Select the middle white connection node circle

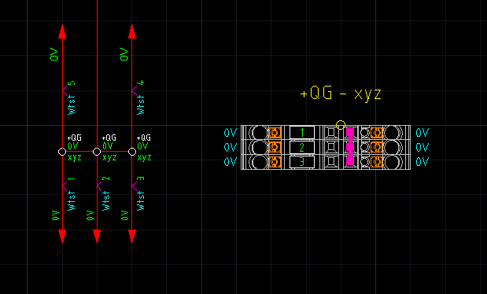pyautogui.click(x=97, y=152)
